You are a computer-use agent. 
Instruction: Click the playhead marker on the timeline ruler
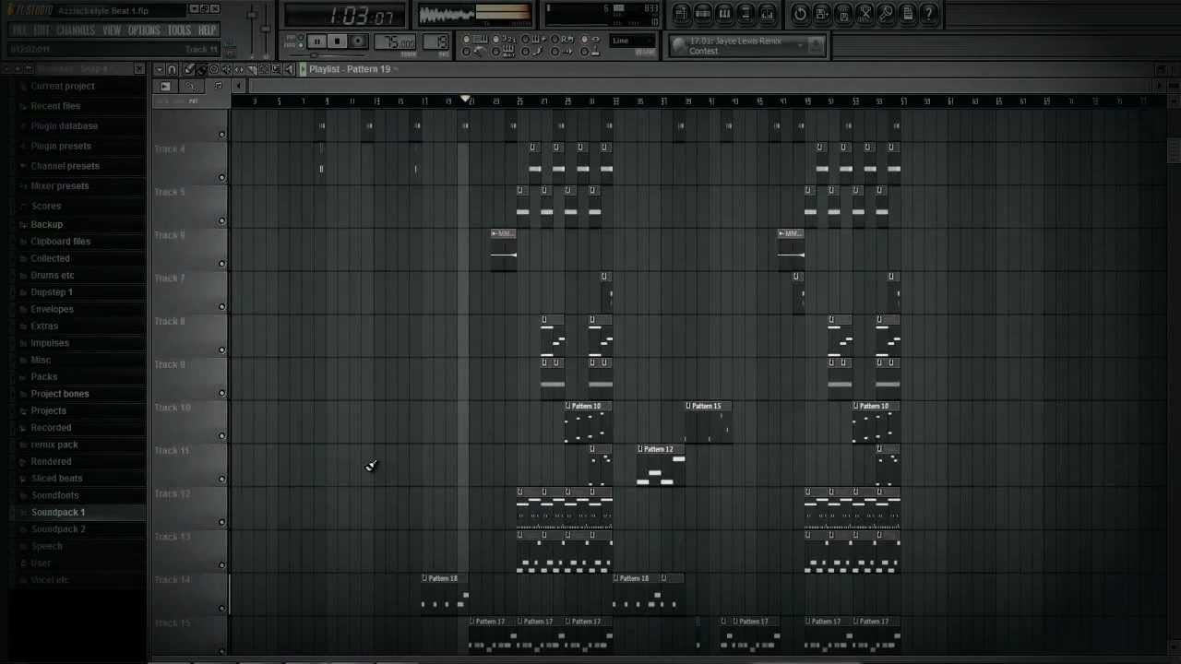(466, 99)
